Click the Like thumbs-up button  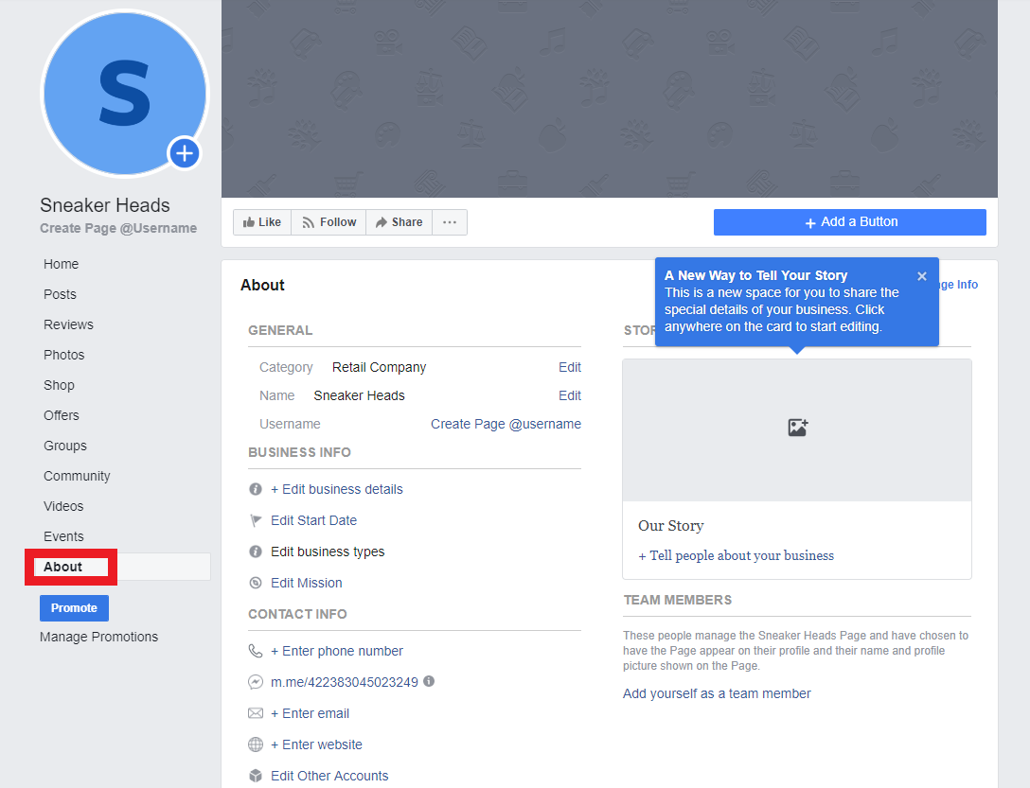coord(262,222)
